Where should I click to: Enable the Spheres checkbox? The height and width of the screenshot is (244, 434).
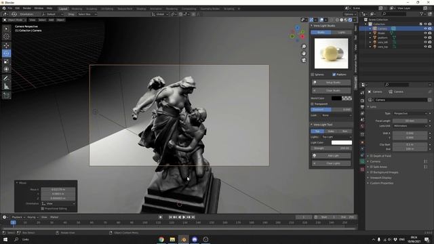[313, 75]
